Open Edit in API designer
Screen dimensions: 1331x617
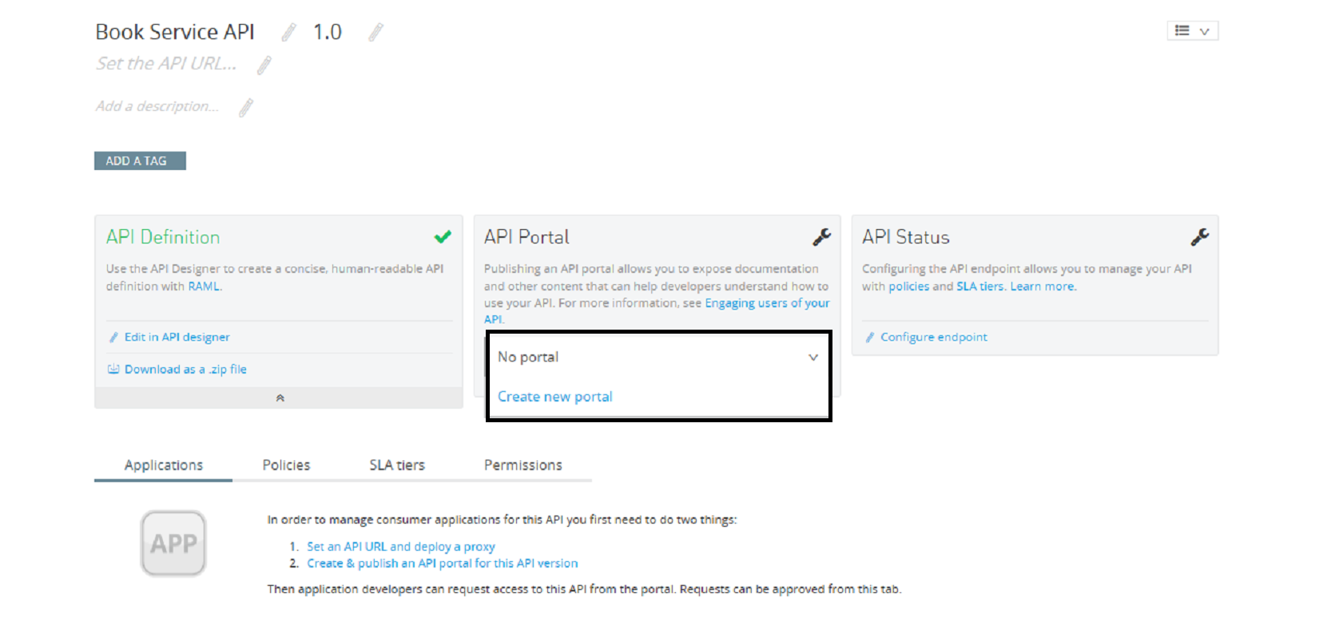click(177, 338)
